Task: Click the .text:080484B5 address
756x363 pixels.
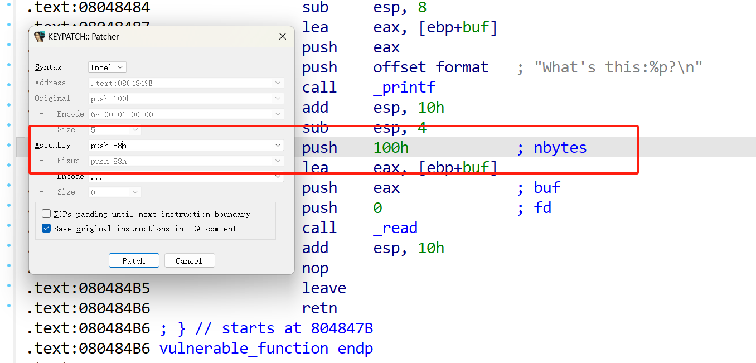Action: pyautogui.click(x=88, y=288)
